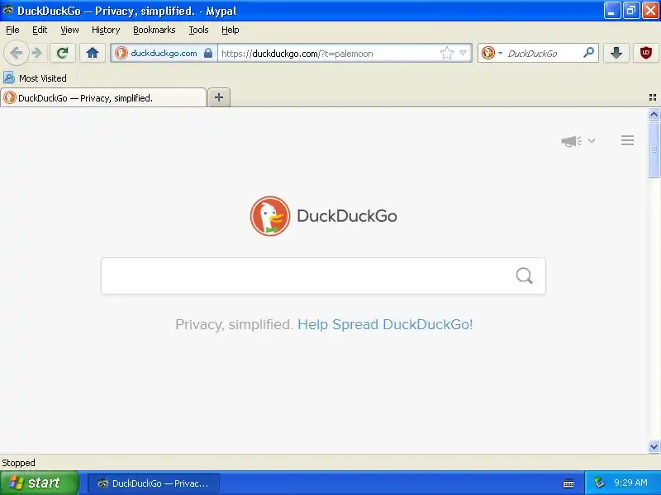Open the address bar history dropdown arrow
Viewport: 661px width, 495px height.
click(x=464, y=53)
